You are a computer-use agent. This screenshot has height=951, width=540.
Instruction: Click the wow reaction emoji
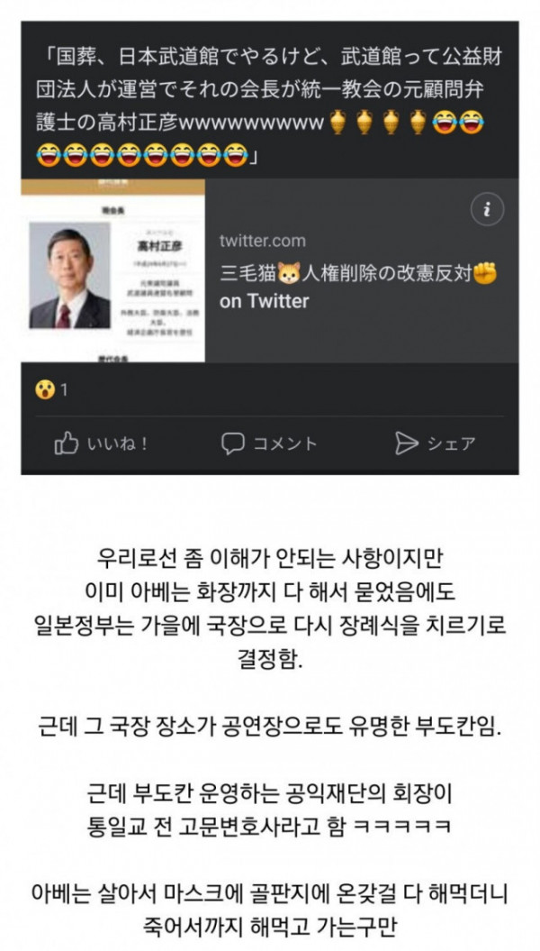coord(45,389)
